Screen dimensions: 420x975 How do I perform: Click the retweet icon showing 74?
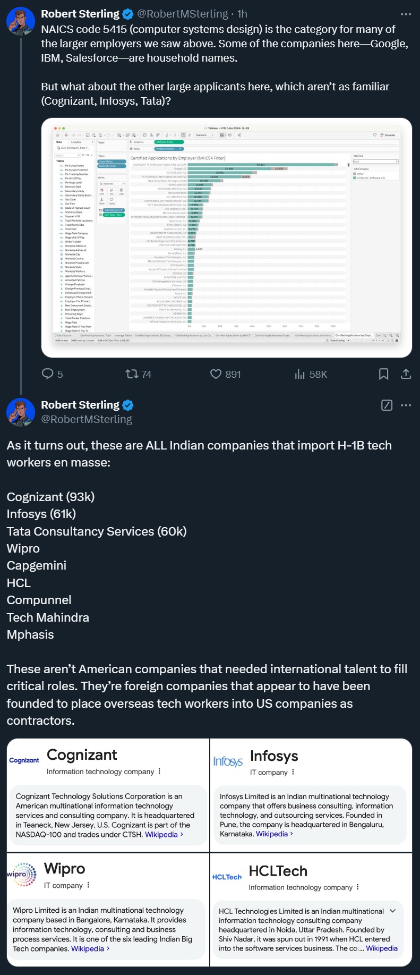click(132, 374)
